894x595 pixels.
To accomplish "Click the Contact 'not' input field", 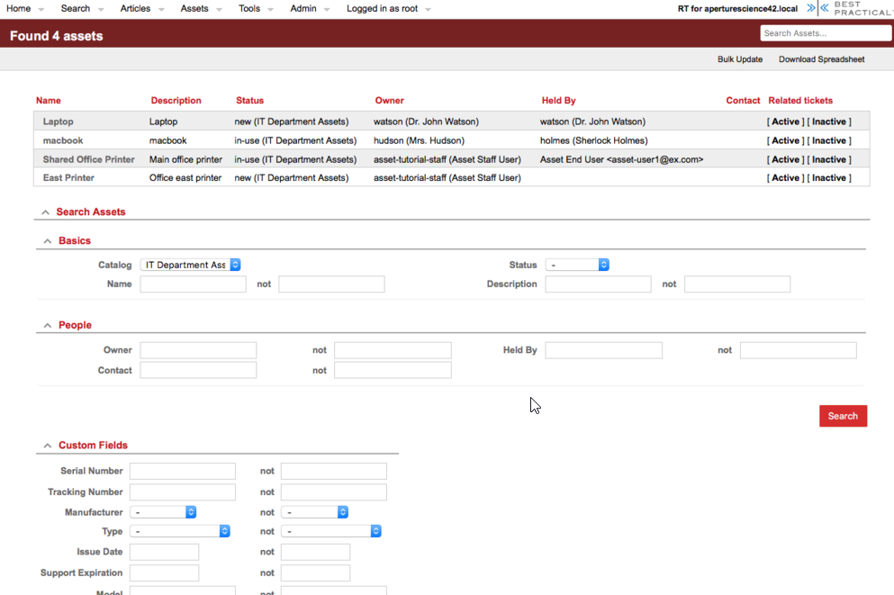I will click(x=393, y=371).
